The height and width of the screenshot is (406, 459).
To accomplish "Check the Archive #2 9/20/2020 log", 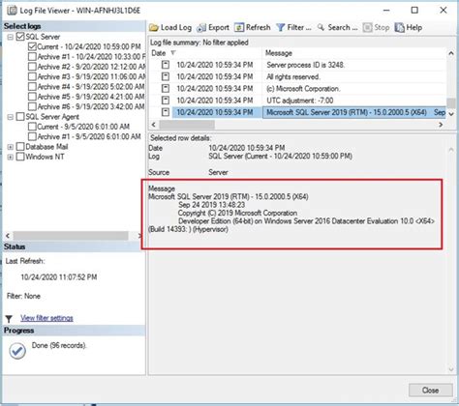I will point(32,67).
